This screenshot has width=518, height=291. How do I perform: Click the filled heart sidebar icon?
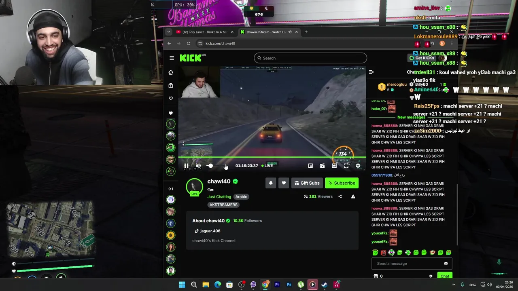tap(171, 113)
